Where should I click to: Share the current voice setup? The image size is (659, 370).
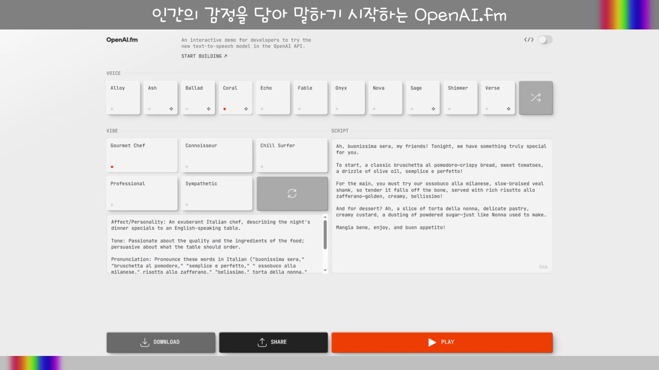coord(273,342)
